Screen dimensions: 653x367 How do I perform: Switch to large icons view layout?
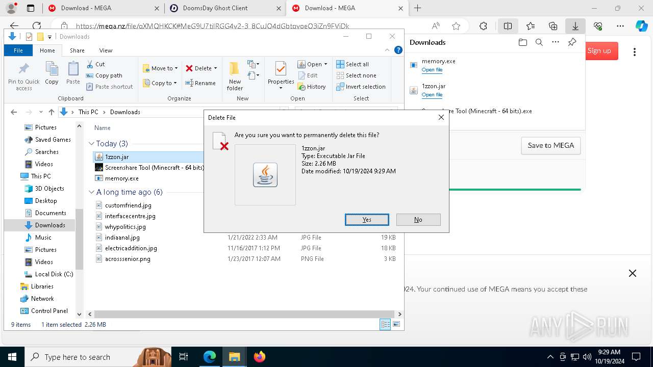[396, 324]
